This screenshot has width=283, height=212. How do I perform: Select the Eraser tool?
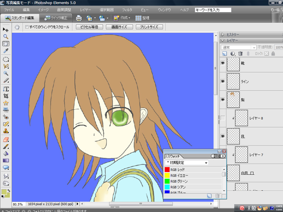6,139
